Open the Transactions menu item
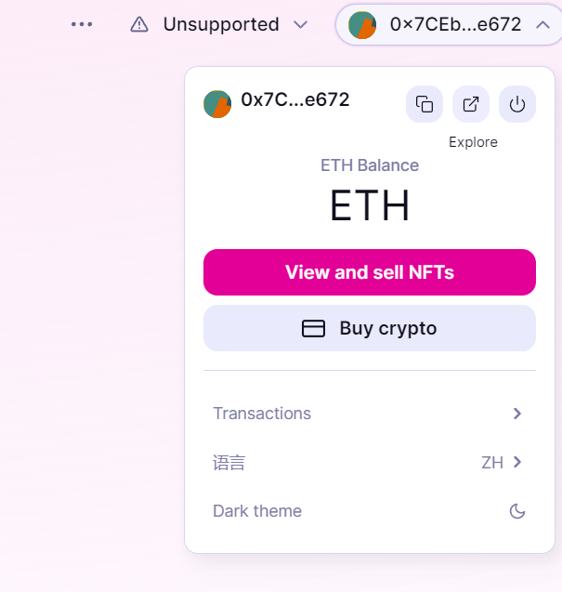Viewport: 562px width, 592px height. click(370, 414)
